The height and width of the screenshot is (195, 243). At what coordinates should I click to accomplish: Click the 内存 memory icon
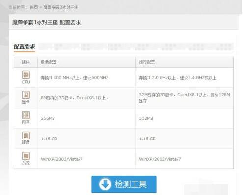tap(26, 115)
